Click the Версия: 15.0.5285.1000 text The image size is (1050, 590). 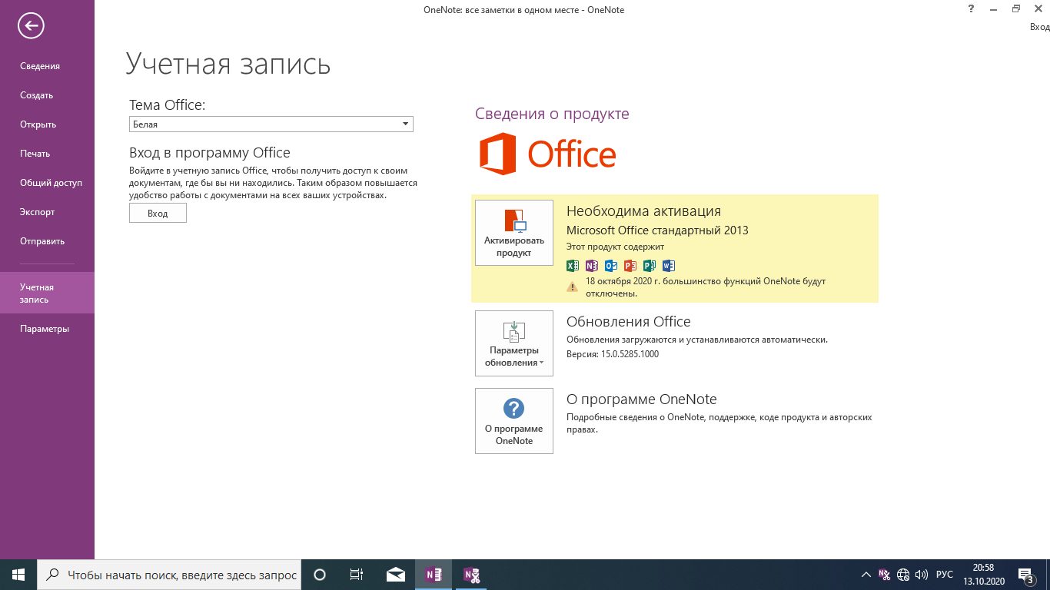click(x=613, y=354)
